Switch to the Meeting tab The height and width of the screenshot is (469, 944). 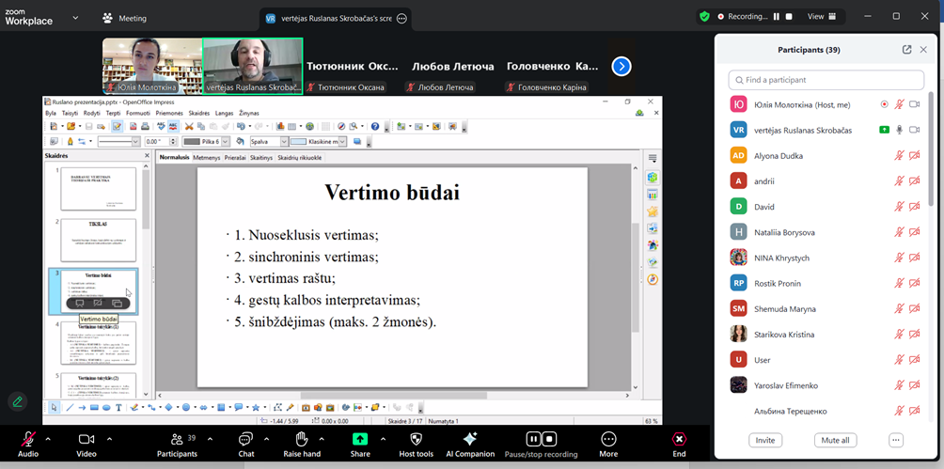coord(125,18)
